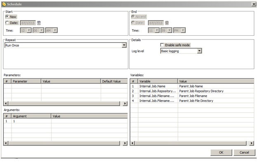Click the Parameter column header

pos(26,81)
